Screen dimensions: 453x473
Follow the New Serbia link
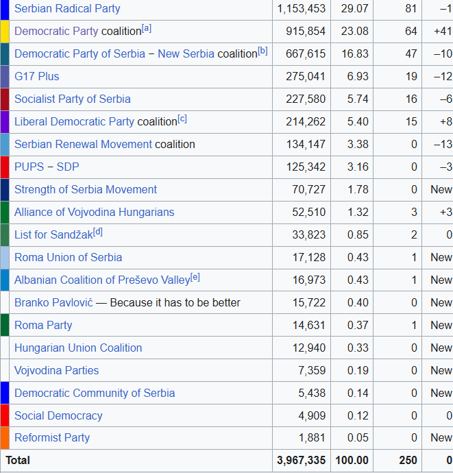186,54
